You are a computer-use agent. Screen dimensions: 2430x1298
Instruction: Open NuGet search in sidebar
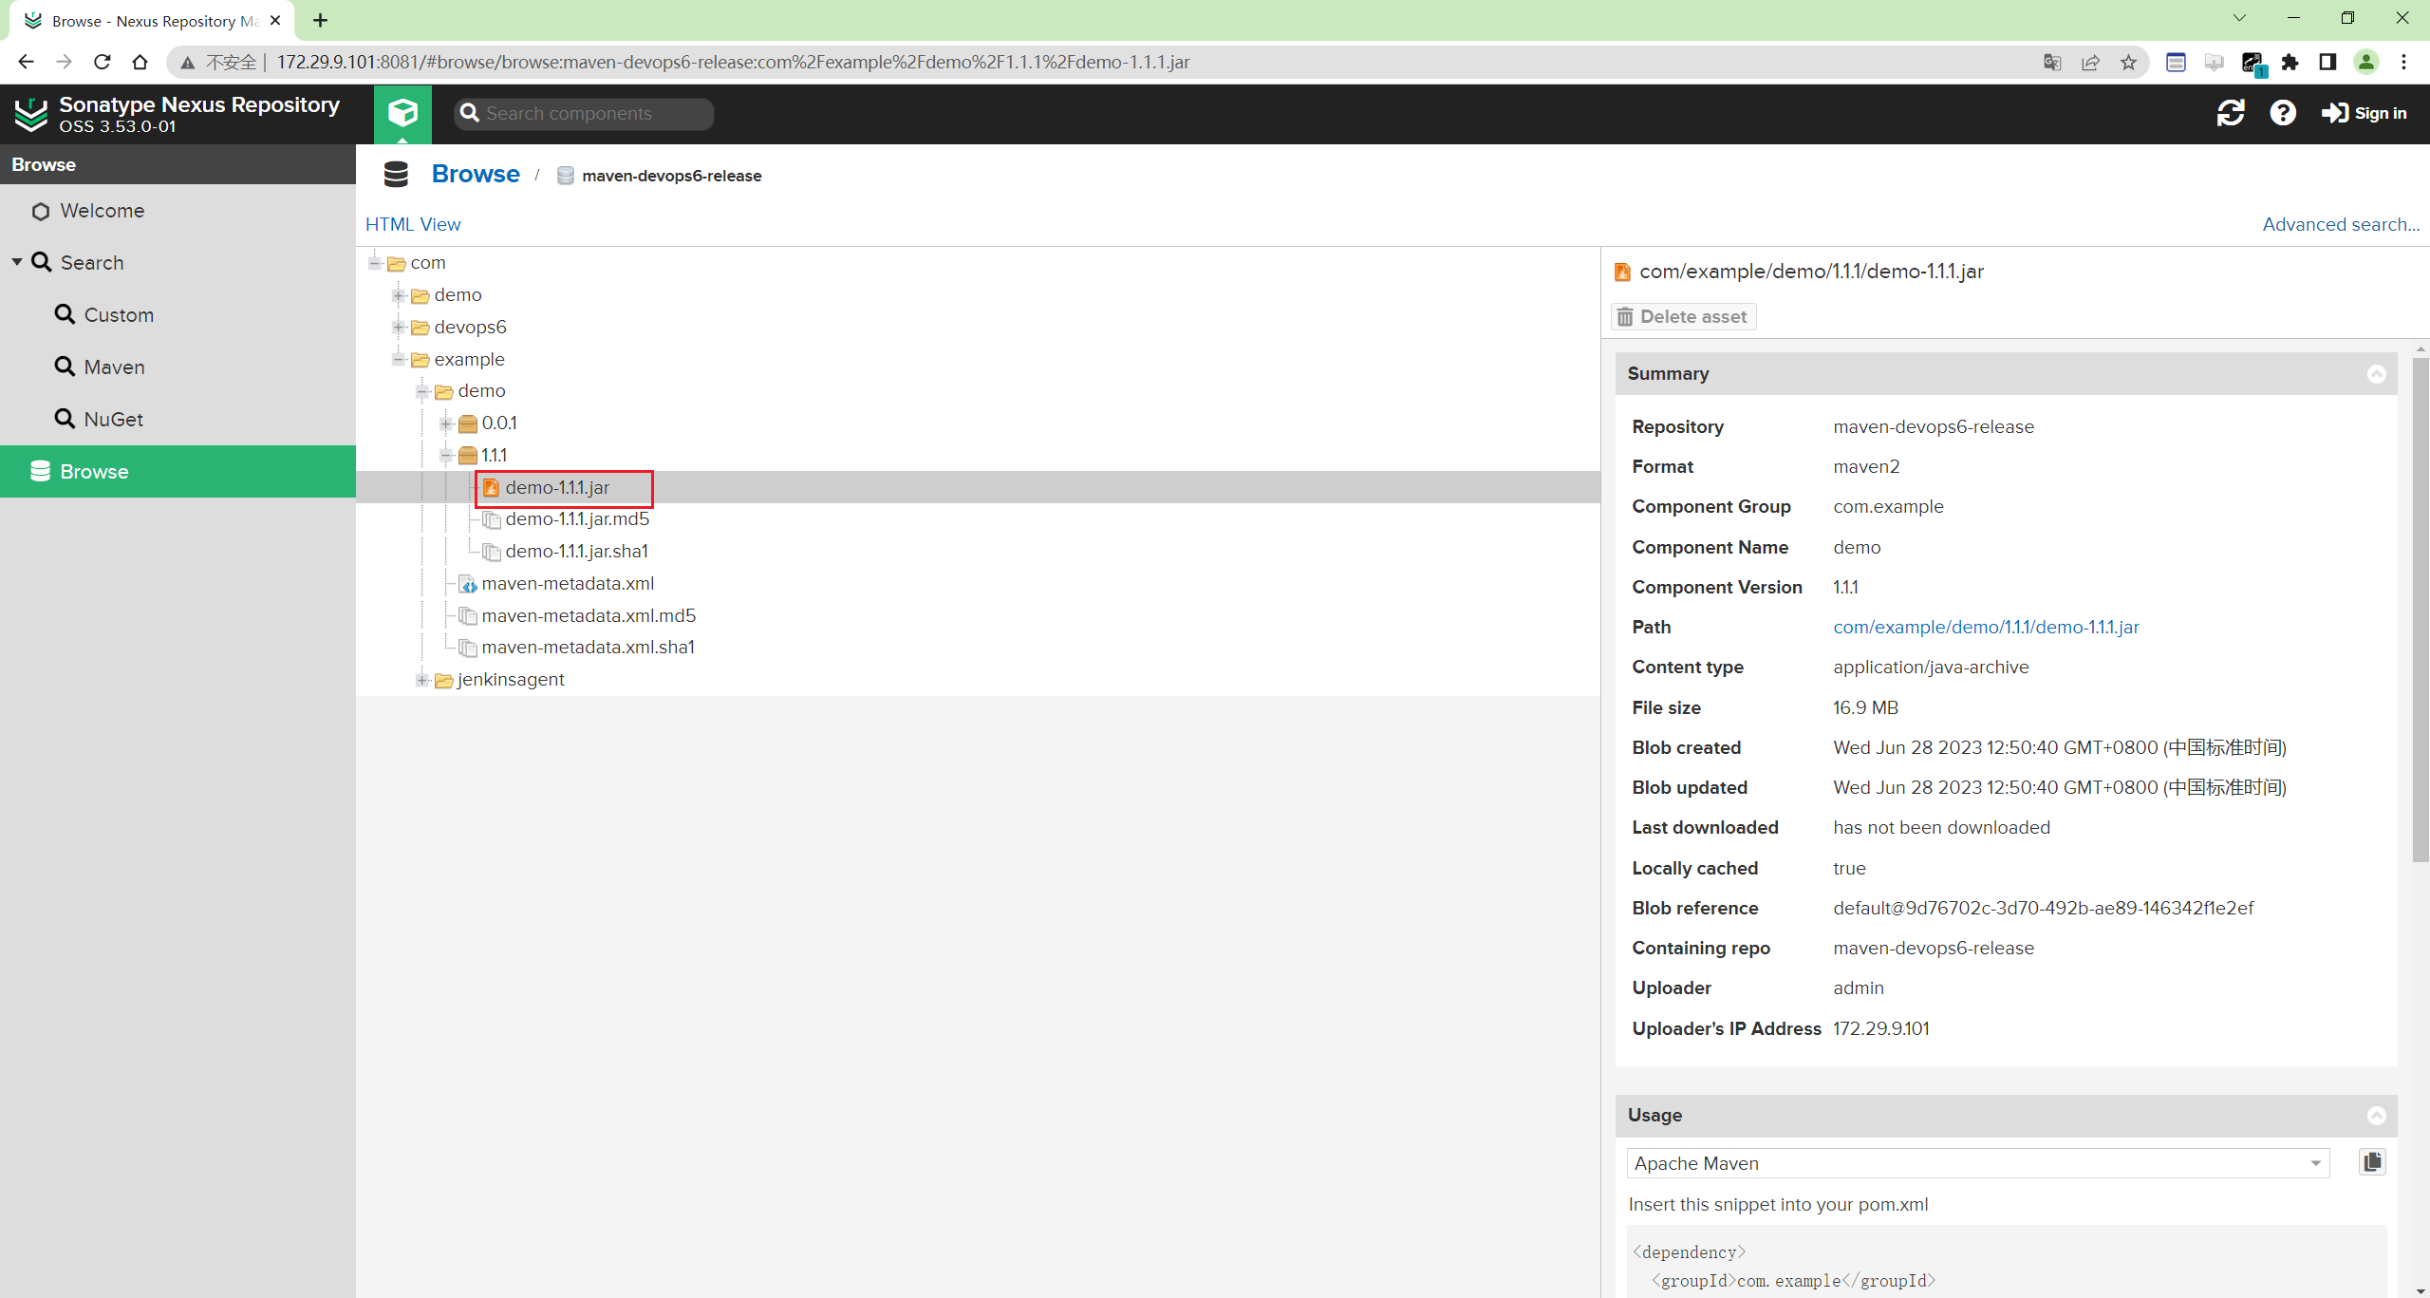tap(113, 420)
